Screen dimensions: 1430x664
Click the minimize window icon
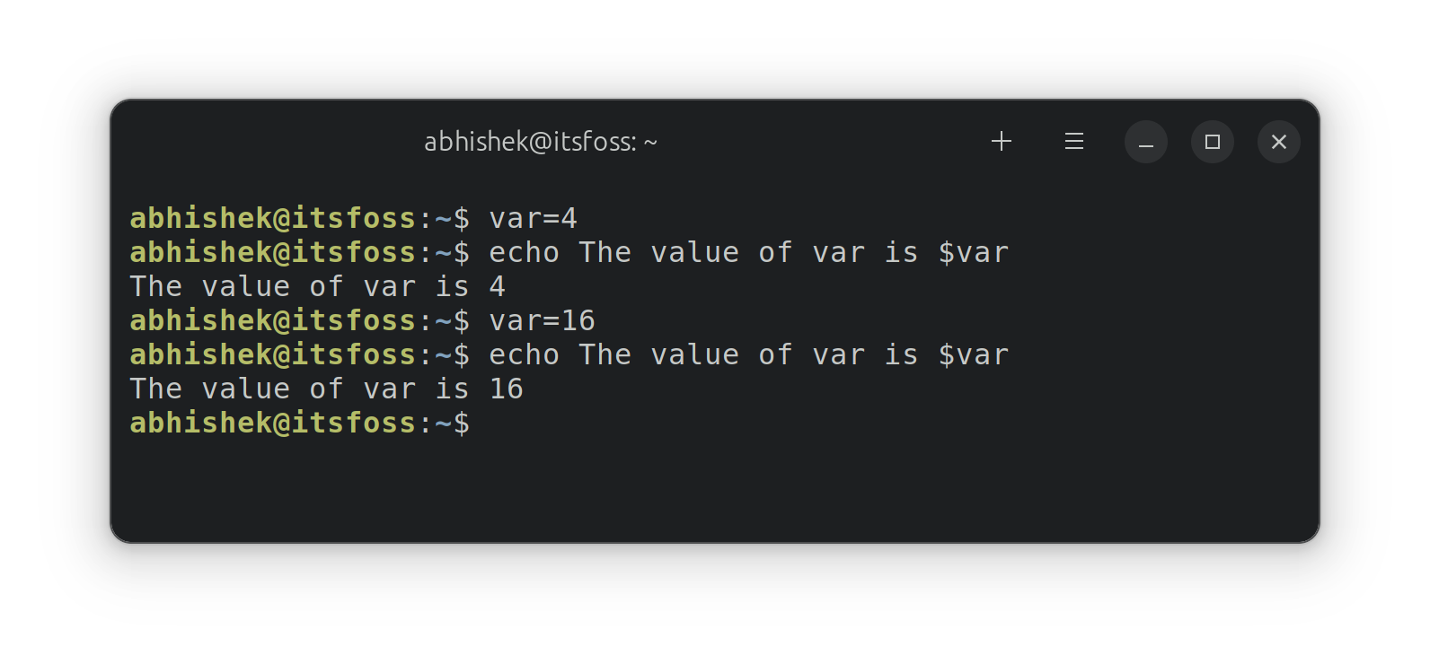coord(1145,142)
